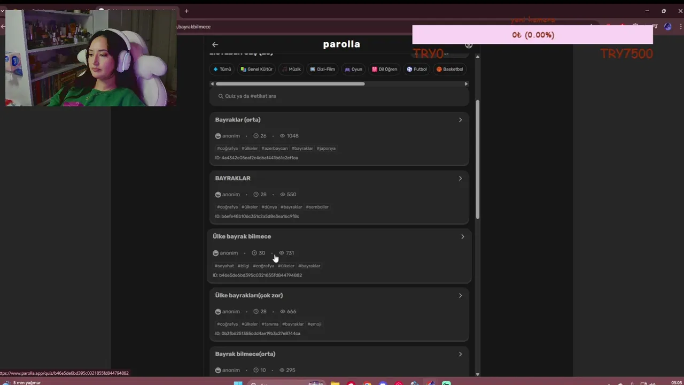684x385 pixels.
Task: Open the Bayrak bilmece(orta) quiz title
Action: 245,354
